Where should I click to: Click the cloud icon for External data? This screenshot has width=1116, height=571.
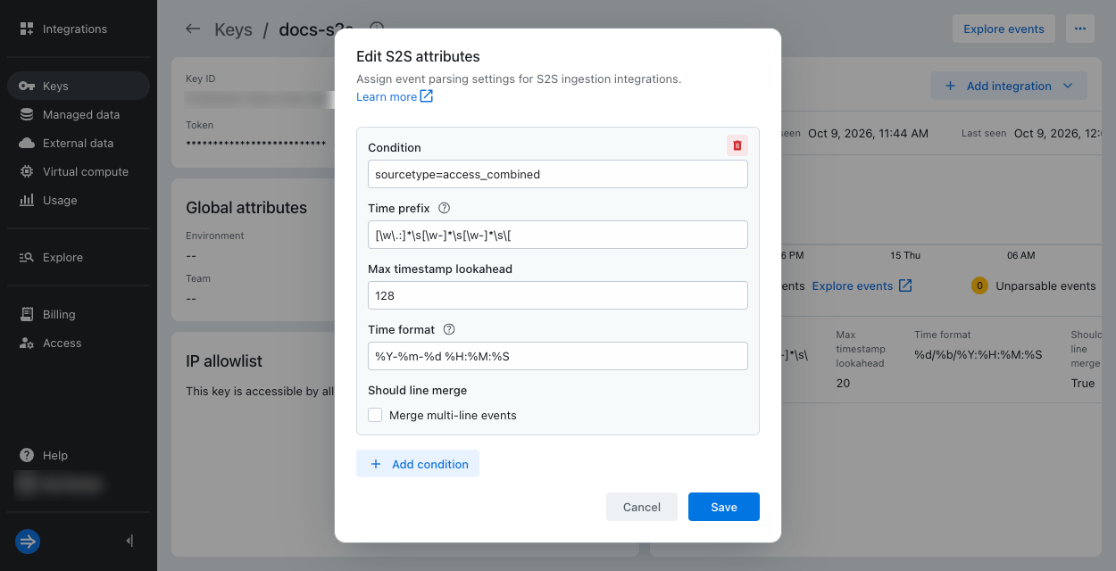coord(27,143)
